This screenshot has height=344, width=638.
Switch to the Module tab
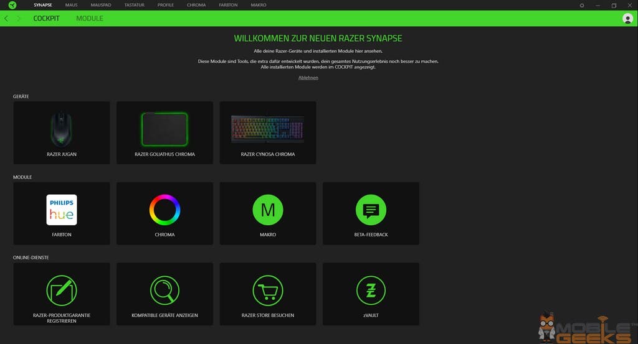[x=90, y=18]
